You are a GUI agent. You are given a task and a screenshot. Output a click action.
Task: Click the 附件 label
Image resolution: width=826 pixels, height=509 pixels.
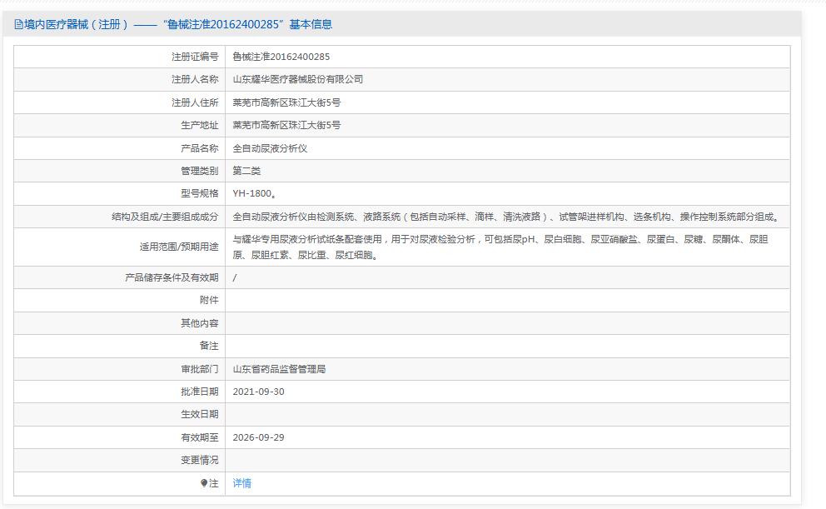point(209,300)
